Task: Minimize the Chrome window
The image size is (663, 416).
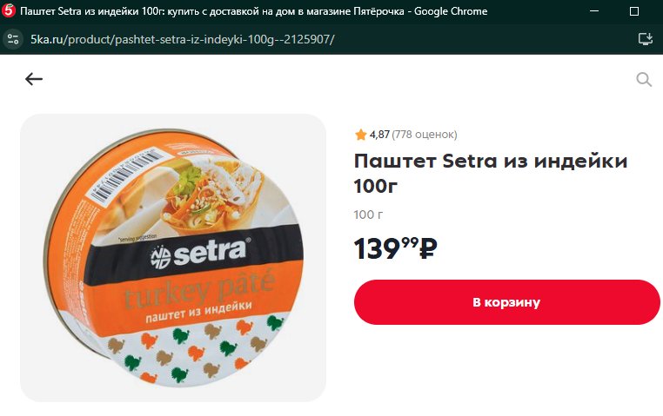Action: [x=594, y=11]
